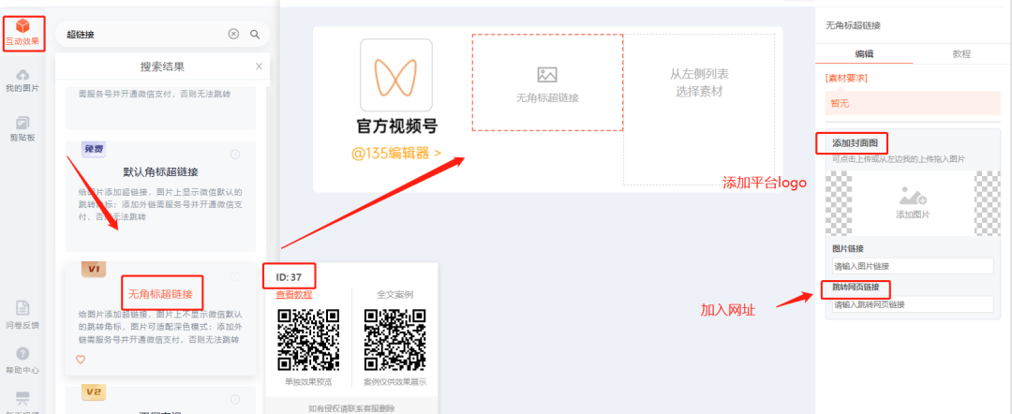
Task: Click the 全文案例 QR code
Action: click(x=395, y=340)
